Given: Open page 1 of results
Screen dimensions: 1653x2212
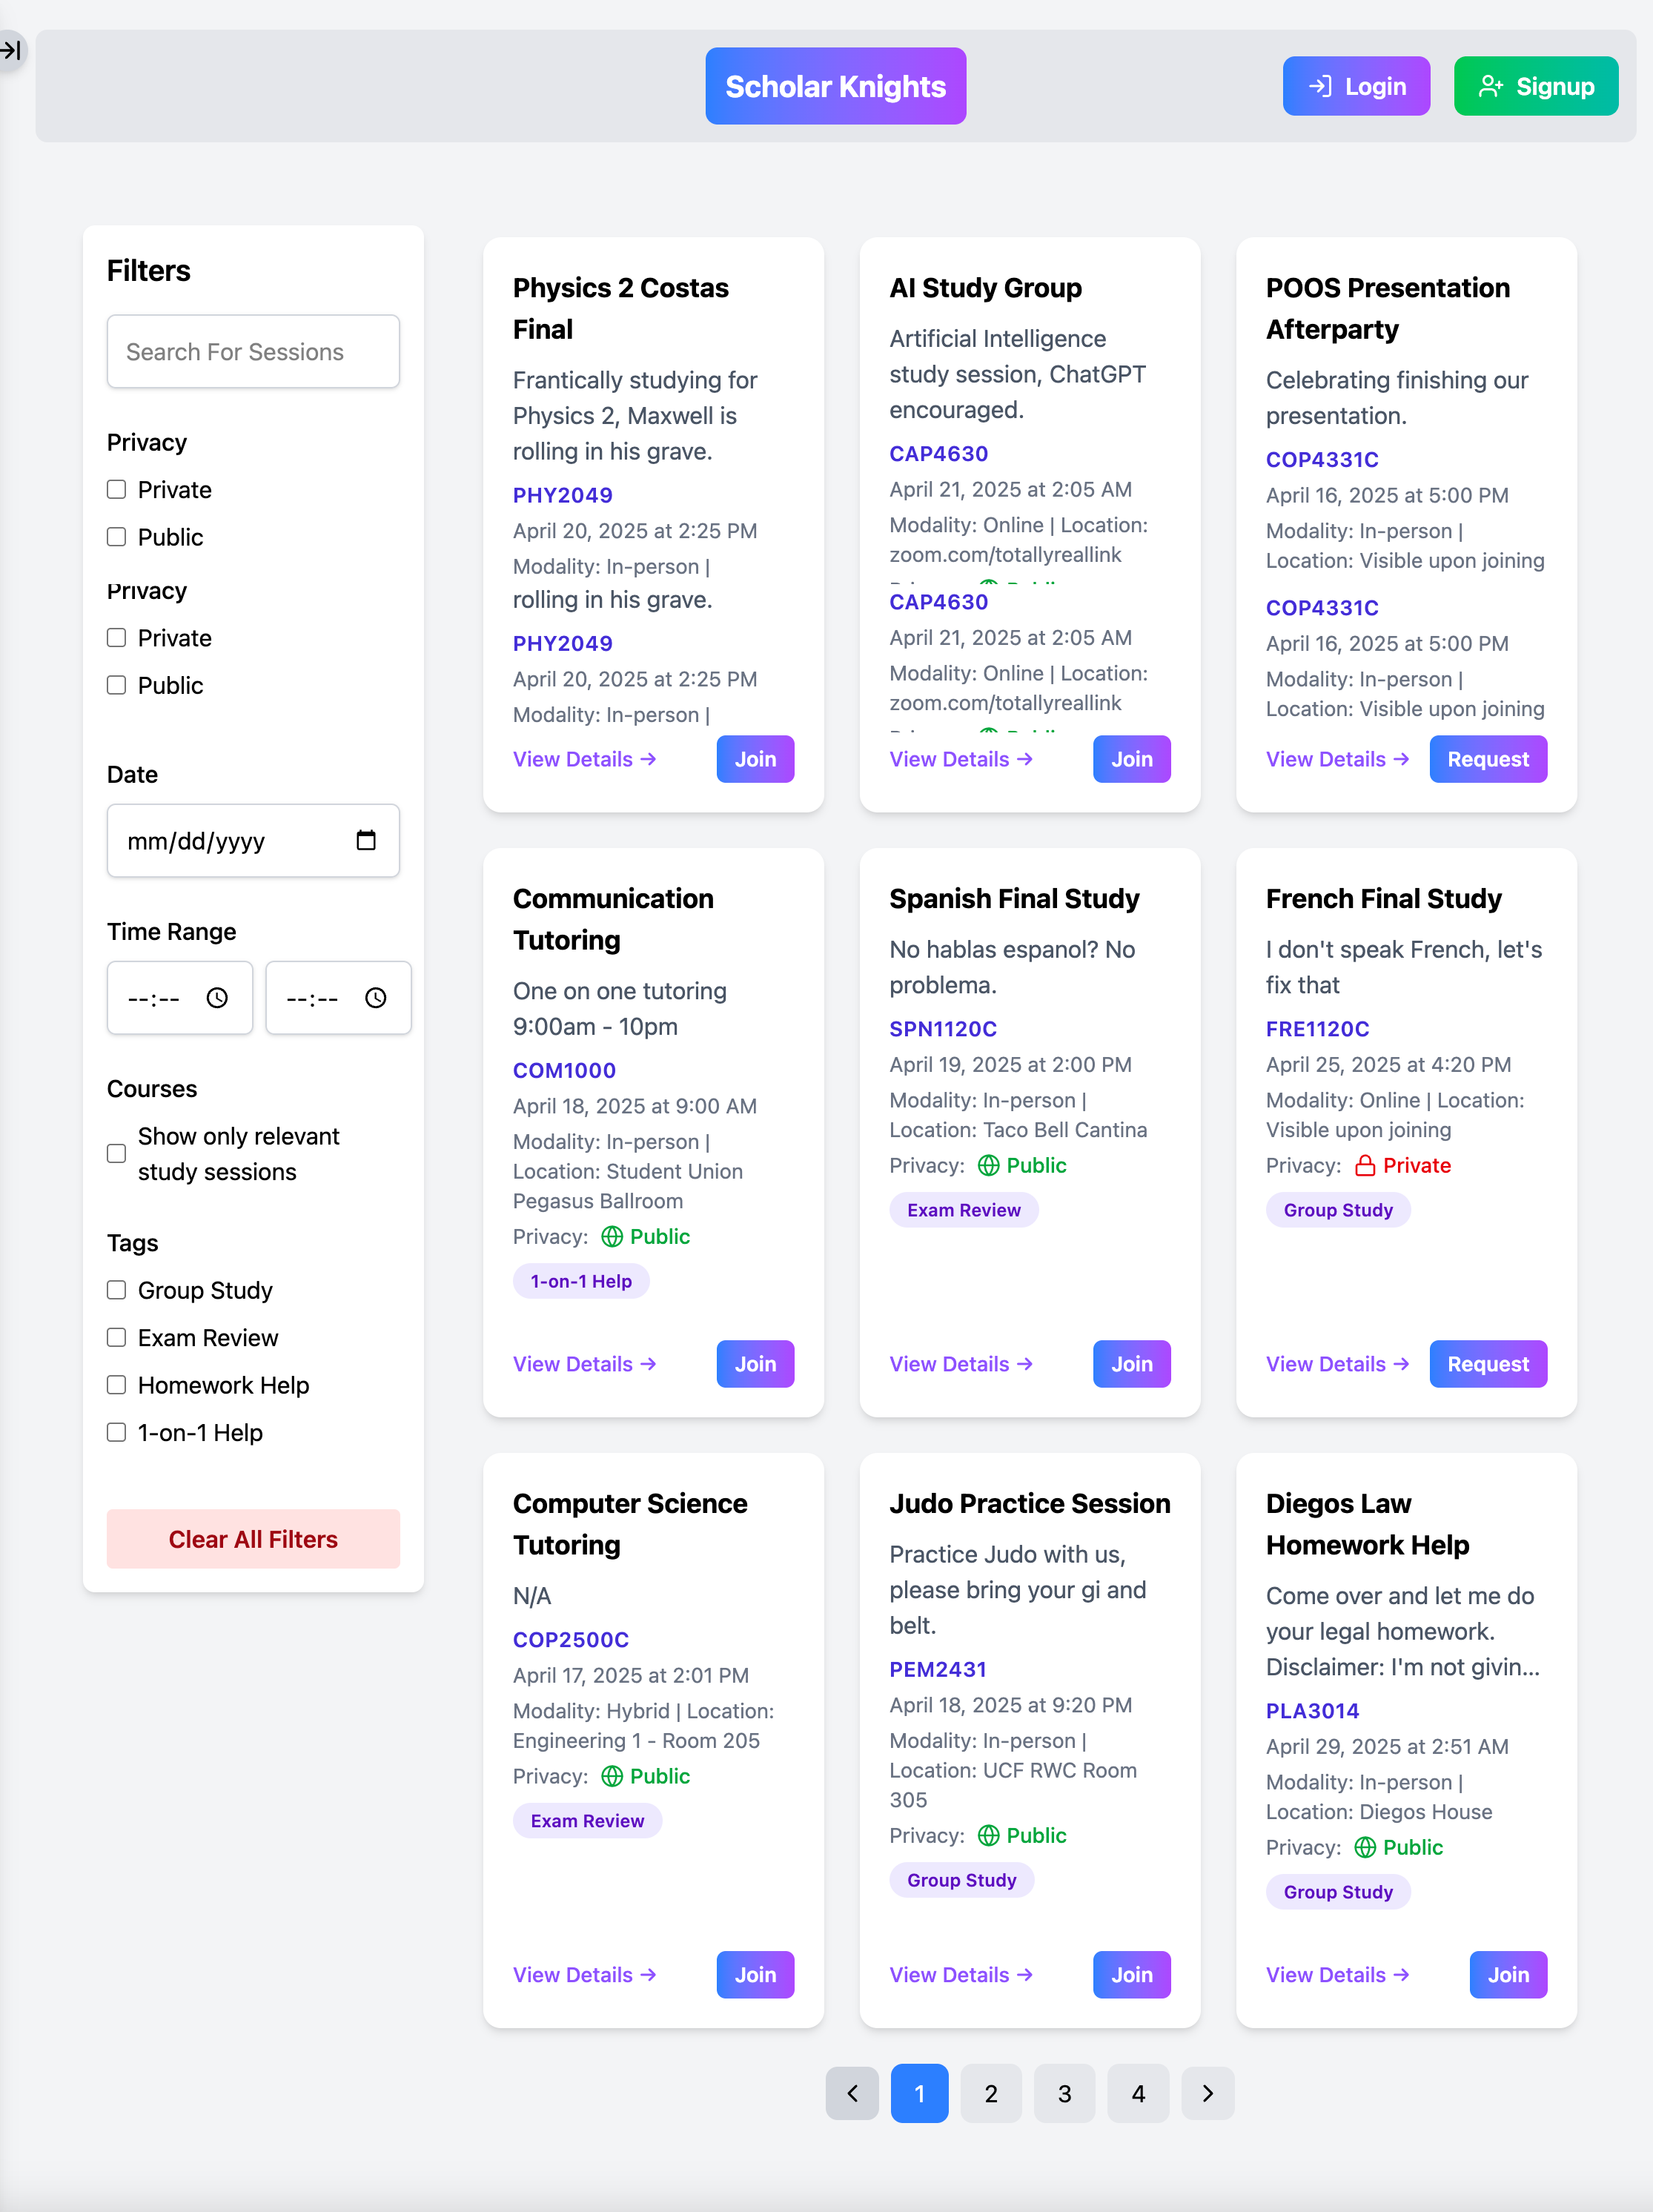Looking at the screenshot, I should pos(919,2093).
